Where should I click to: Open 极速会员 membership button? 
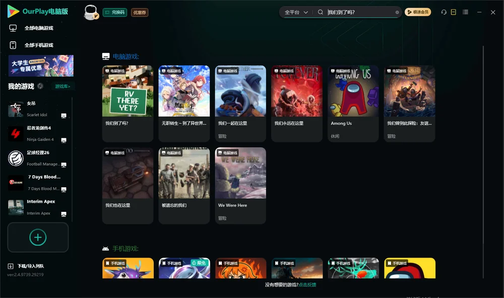(418, 12)
